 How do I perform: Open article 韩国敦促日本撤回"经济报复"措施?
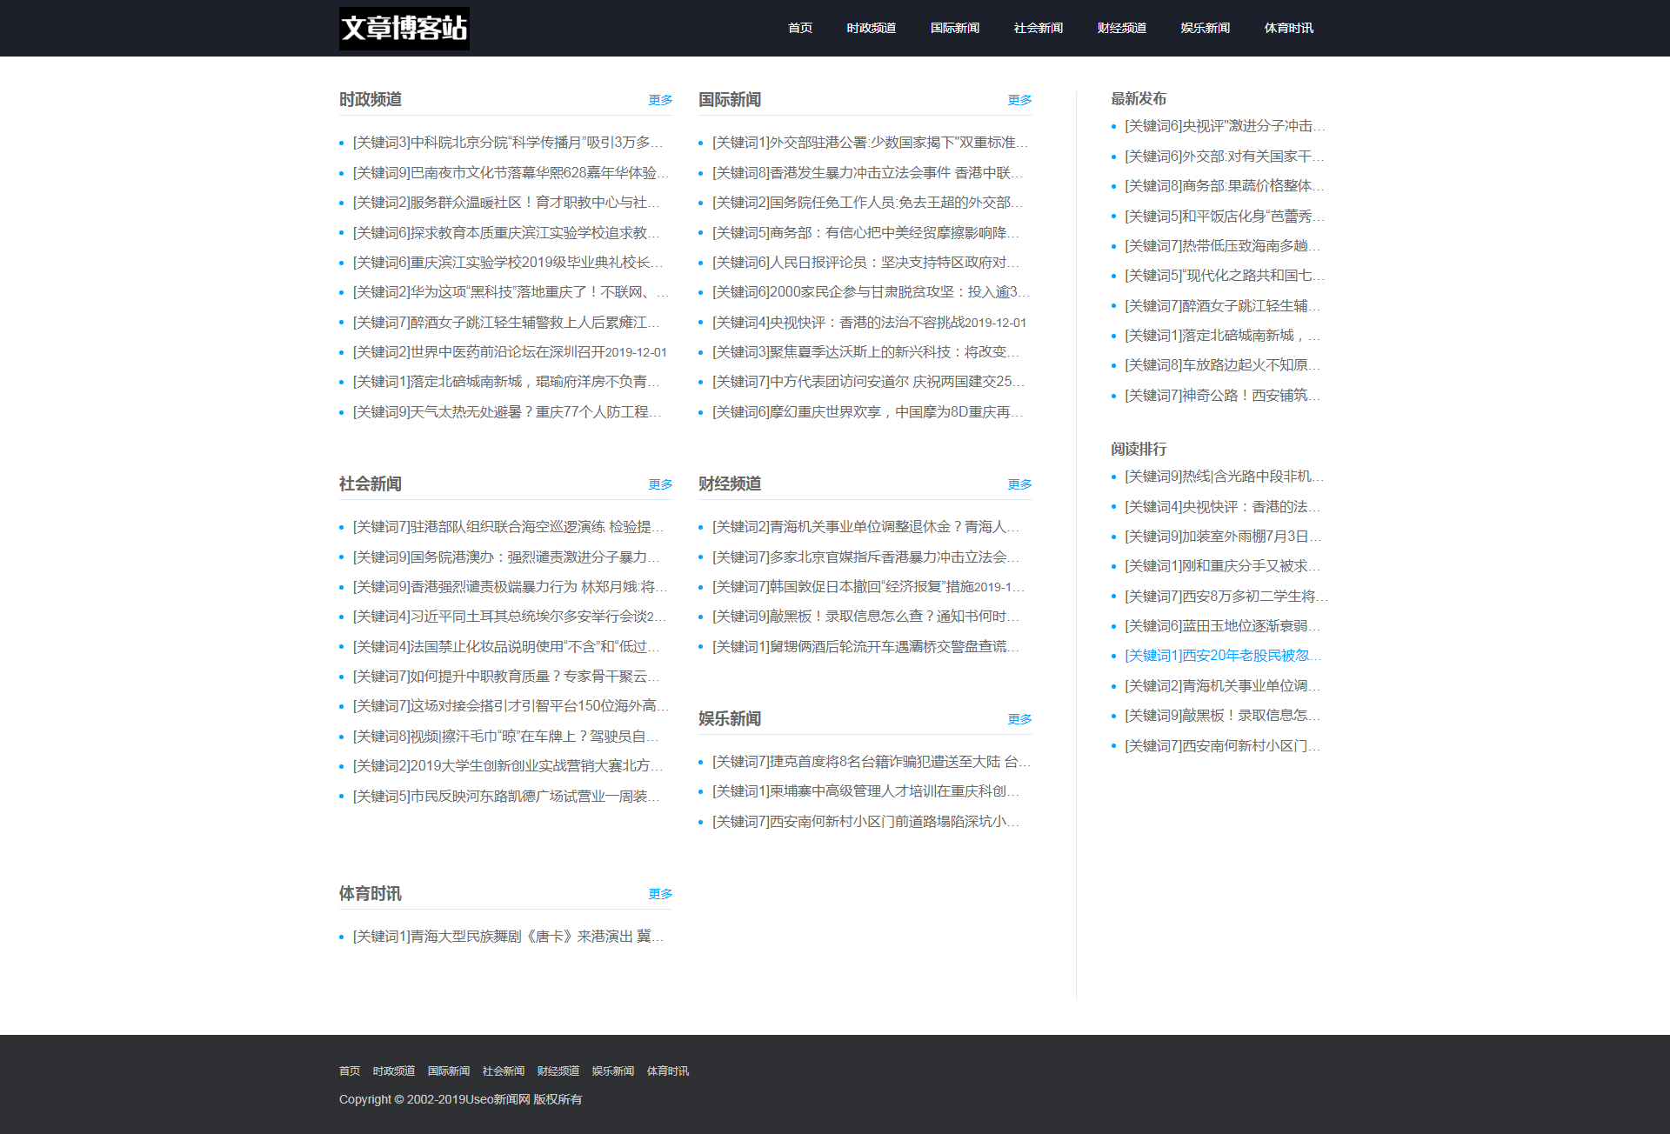pos(869,587)
